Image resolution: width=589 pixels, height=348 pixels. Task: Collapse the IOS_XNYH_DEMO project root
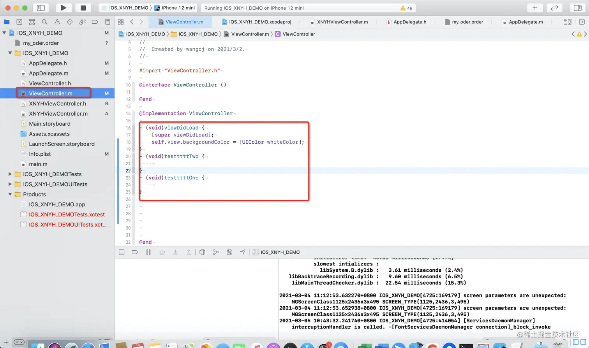pyautogui.click(x=4, y=33)
